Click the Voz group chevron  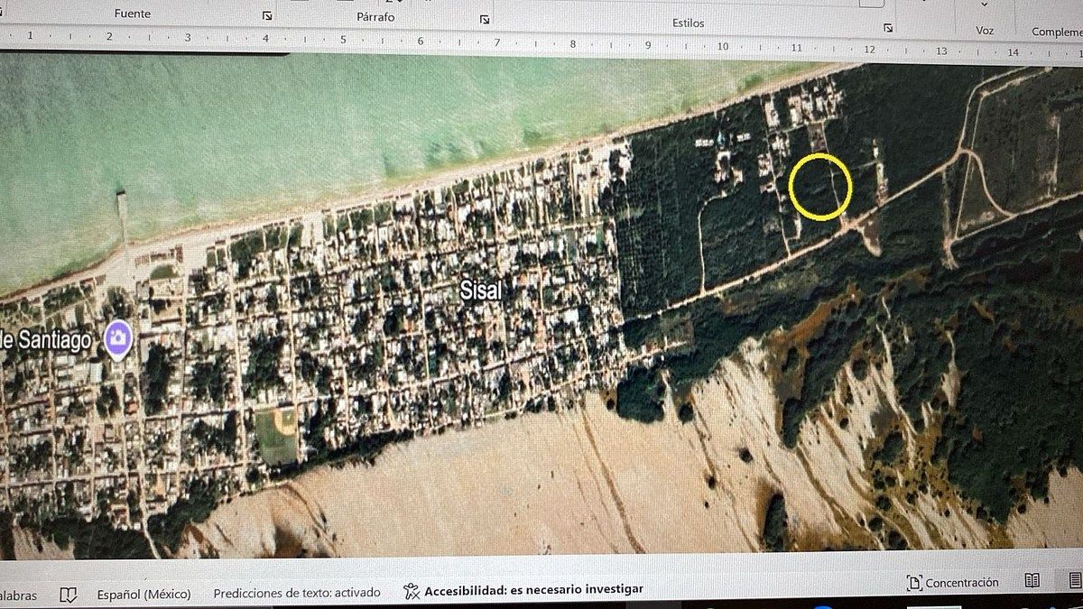(x=984, y=5)
